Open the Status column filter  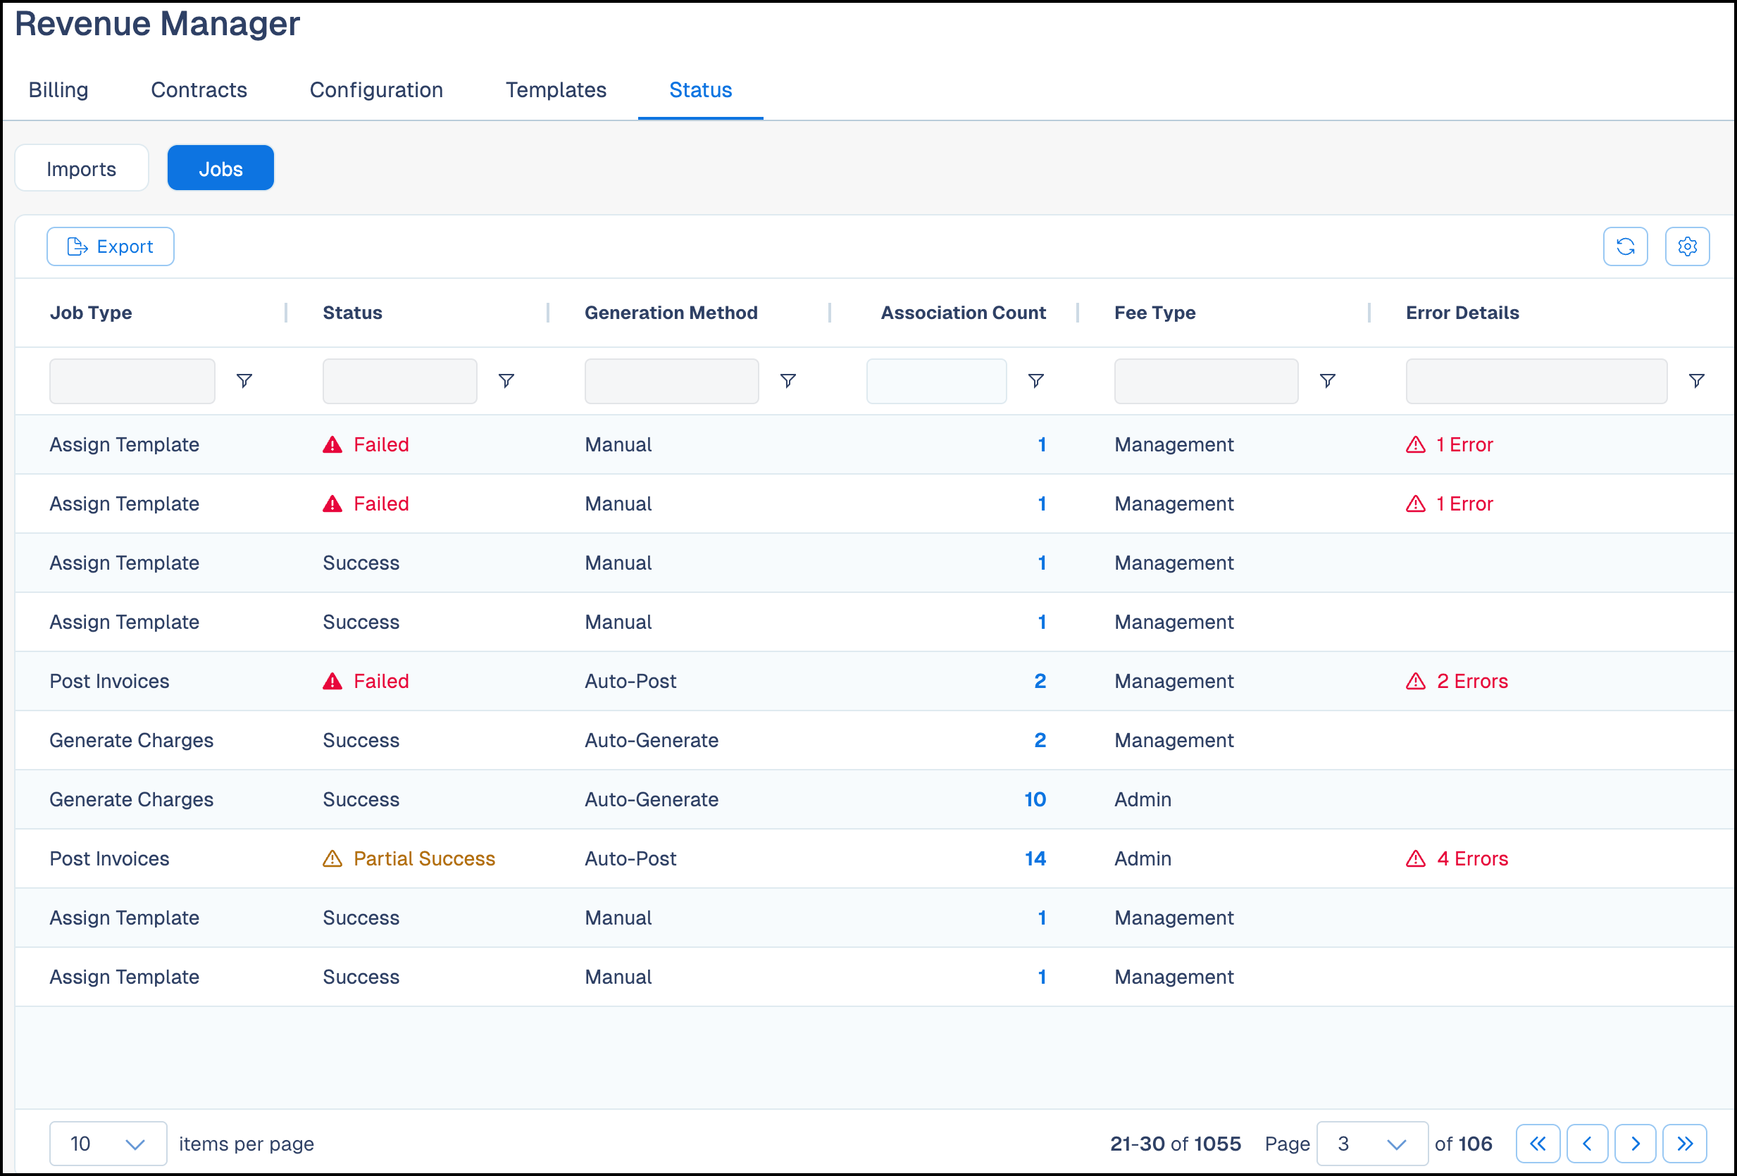tap(506, 380)
